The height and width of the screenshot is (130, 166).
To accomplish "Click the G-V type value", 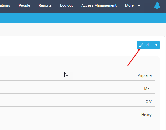I will [148, 102].
